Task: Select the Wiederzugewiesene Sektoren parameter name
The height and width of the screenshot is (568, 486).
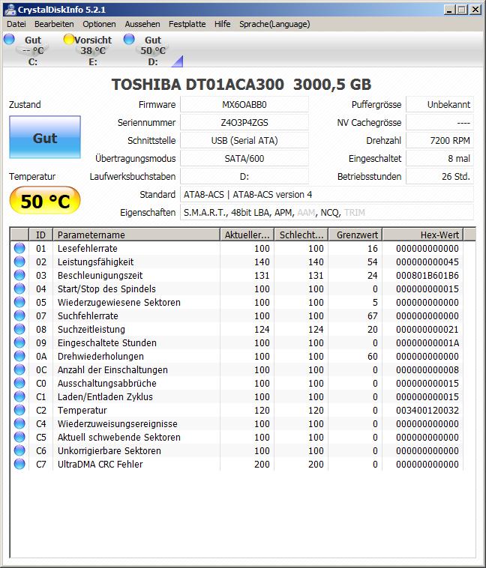Action: [119, 302]
